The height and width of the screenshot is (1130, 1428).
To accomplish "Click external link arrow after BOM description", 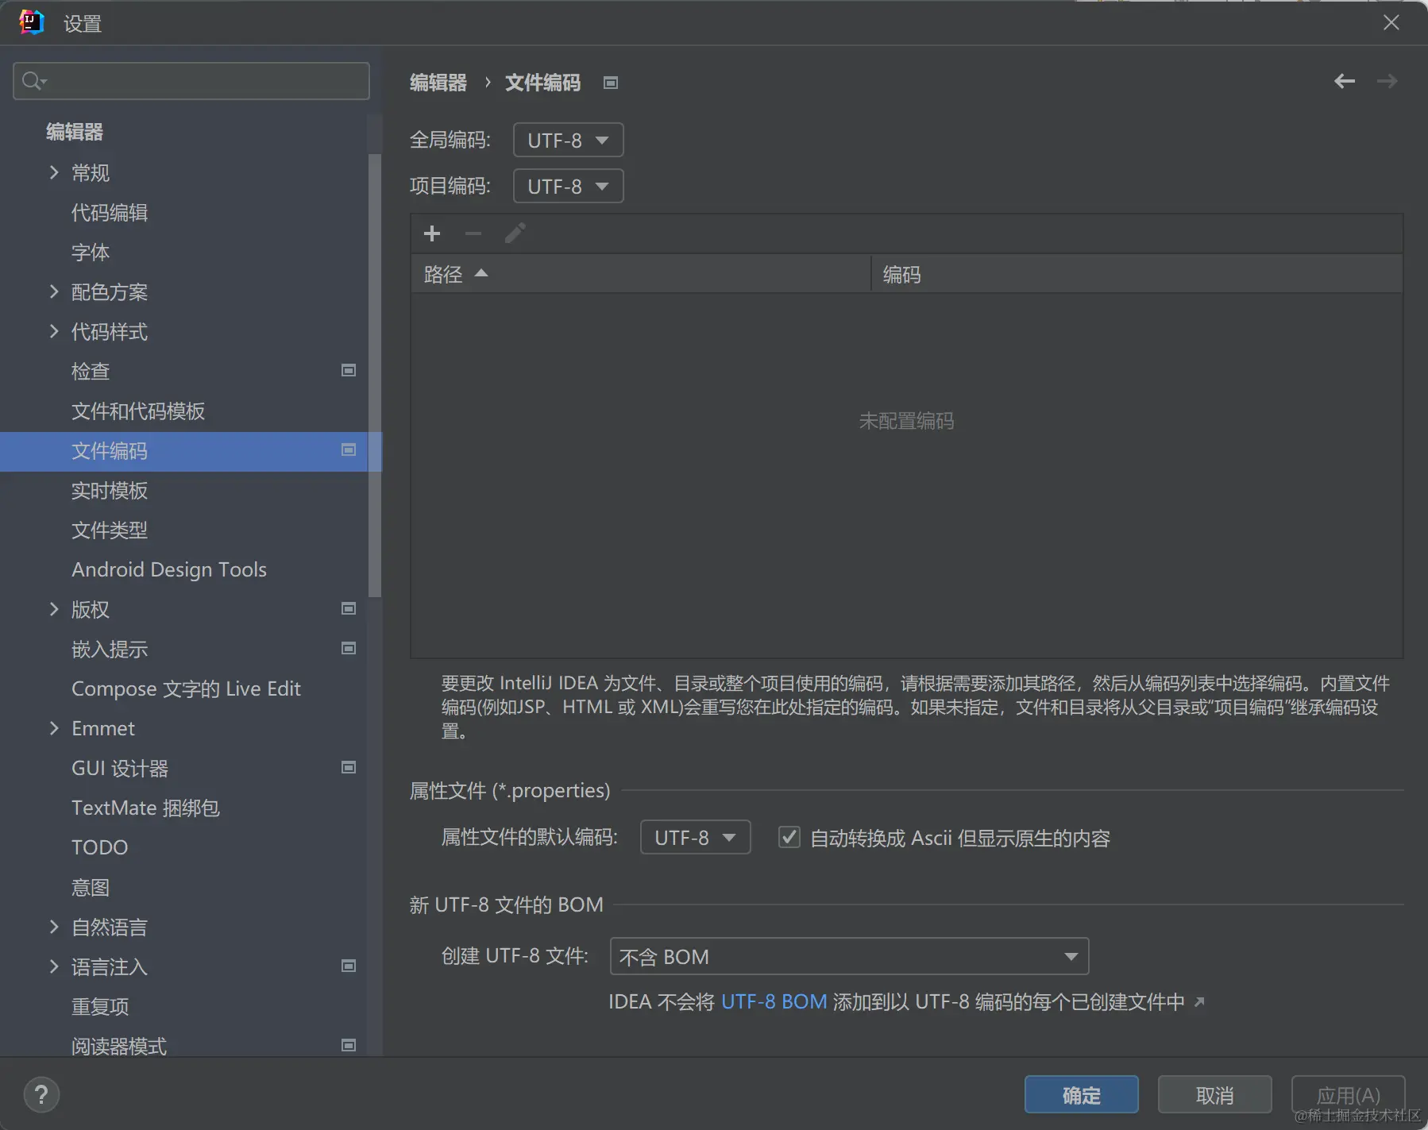I will [x=1199, y=1002].
